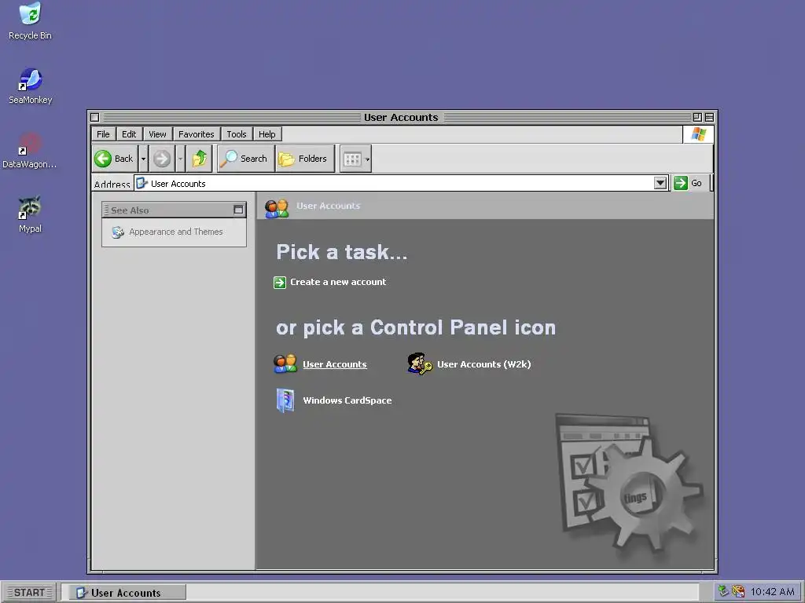The width and height of the screenshot is (805, 603).
Task: Toggle the Folders pane button
Action: tap(304, 159)
